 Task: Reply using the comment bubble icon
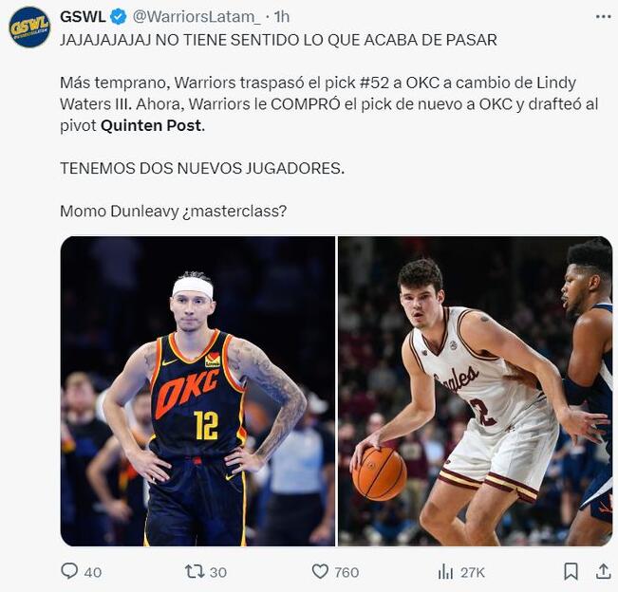[69, 571]
